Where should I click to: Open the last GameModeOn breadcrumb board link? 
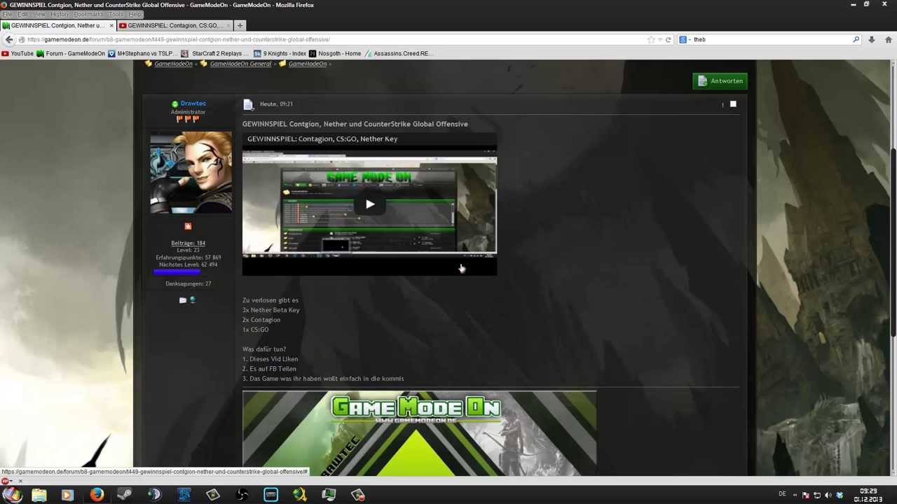pos(307,64)
